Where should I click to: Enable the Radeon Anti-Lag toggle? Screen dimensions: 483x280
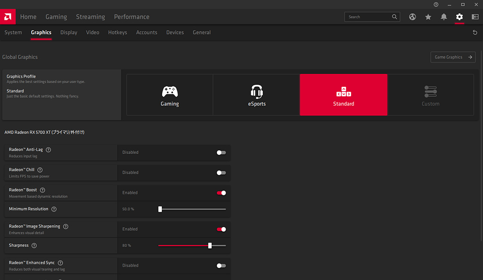(x=221, y=153)
